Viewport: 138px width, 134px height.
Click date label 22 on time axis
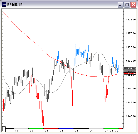[x=61, y=131]
